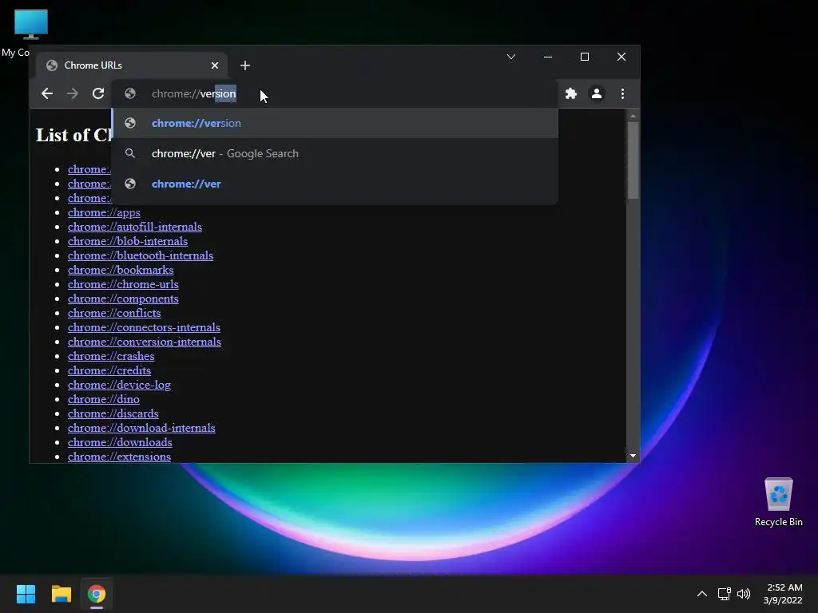Viewport: 818px width, 613px height.
Task: Go back using the browser back arrow
Action: point(47,94)
